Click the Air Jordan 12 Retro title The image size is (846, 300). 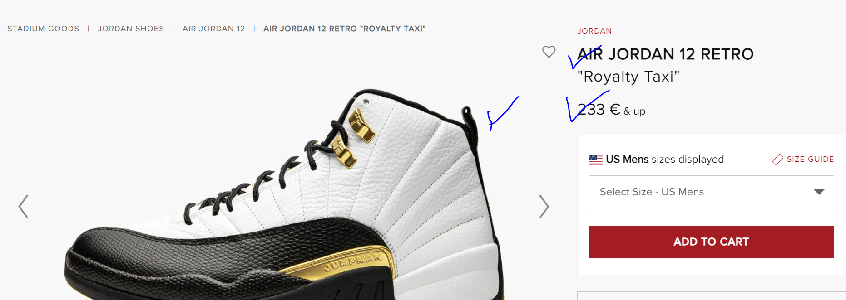click(x=665, y=54)
